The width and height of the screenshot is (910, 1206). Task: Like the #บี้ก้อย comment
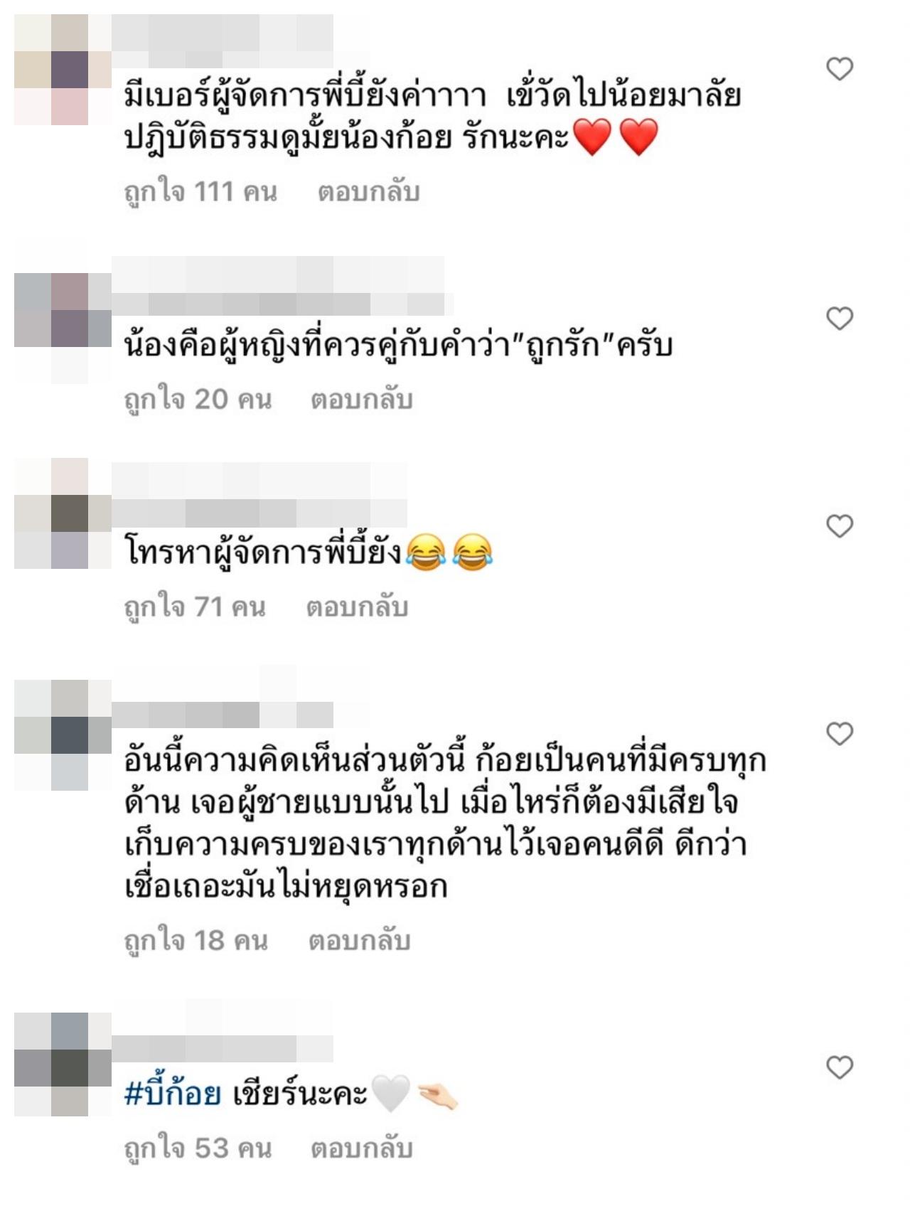(x=840, y=1067)
